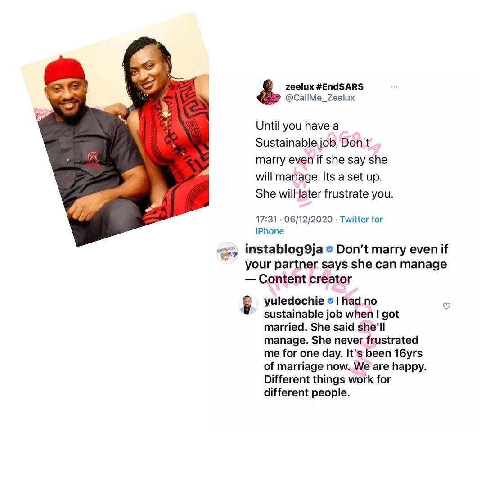The height and width of the screenshot is (486, 486).
Task: Click the 17:31 tweet timestamp
Action: 266,219
